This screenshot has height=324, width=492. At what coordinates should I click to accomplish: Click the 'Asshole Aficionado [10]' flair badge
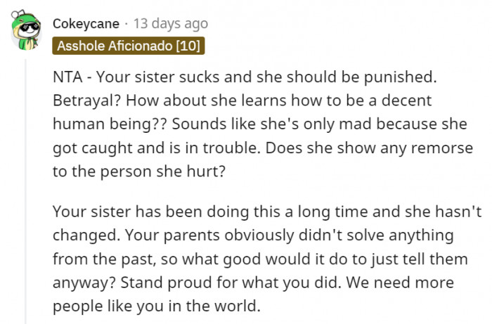tap(129, 46)
